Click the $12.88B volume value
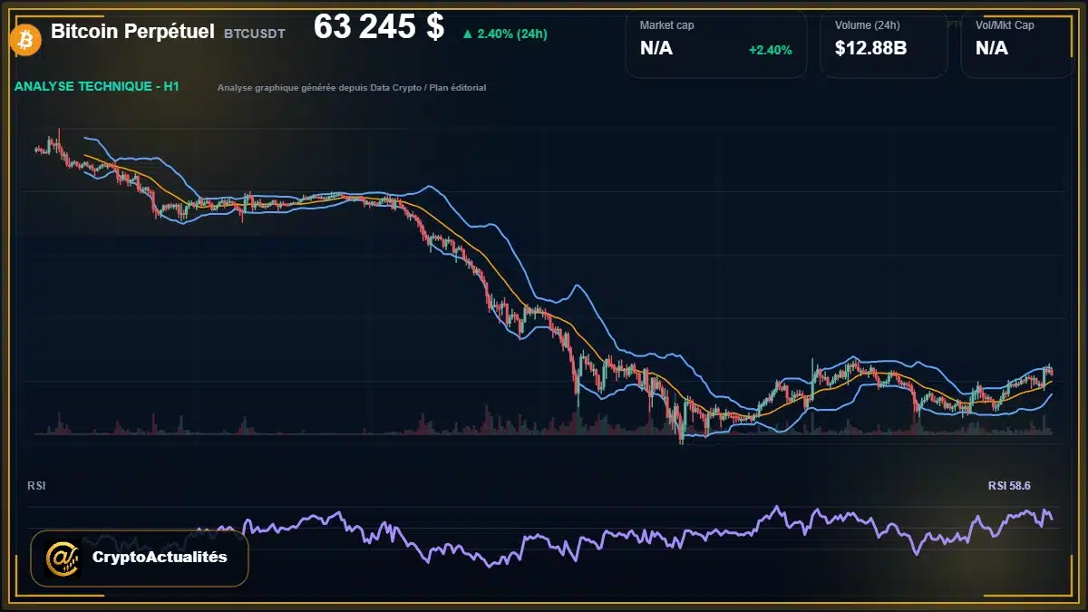Viewport: 1088px width, 612px height. click(x=870, y=49)
